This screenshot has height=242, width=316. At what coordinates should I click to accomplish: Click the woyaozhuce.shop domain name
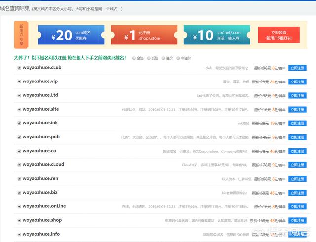[42, 220]
